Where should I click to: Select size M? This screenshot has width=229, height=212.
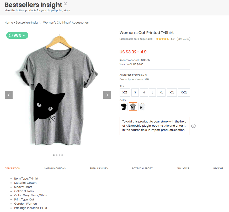(x=143, y=92)
